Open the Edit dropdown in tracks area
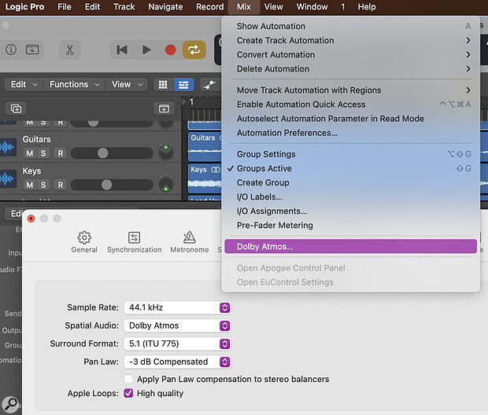The image size is (488, 415). pos(24,85)
